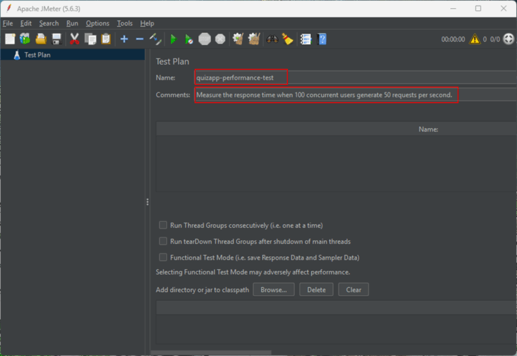This screenshot has width=517, height=356.
Task: Click the Clear results gear-broom icon
Action: tap(238, 39)
